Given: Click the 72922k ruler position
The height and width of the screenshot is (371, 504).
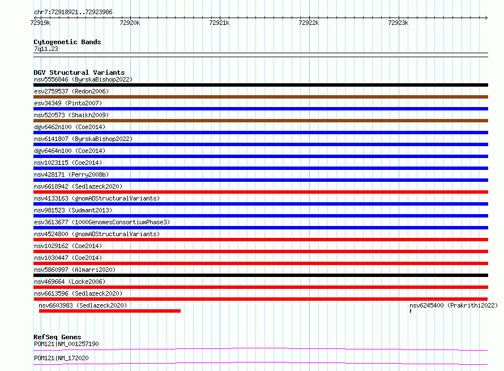Looking at the screenshot, I should click(x=309, y=23).
